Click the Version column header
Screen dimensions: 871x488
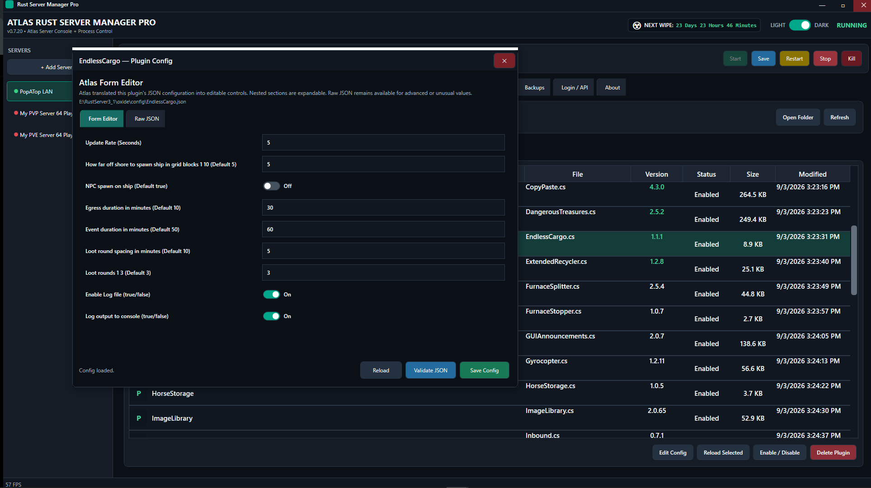[656, 174]
